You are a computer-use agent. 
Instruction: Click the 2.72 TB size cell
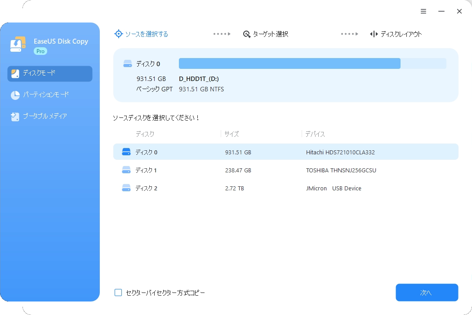coord(235,189)
